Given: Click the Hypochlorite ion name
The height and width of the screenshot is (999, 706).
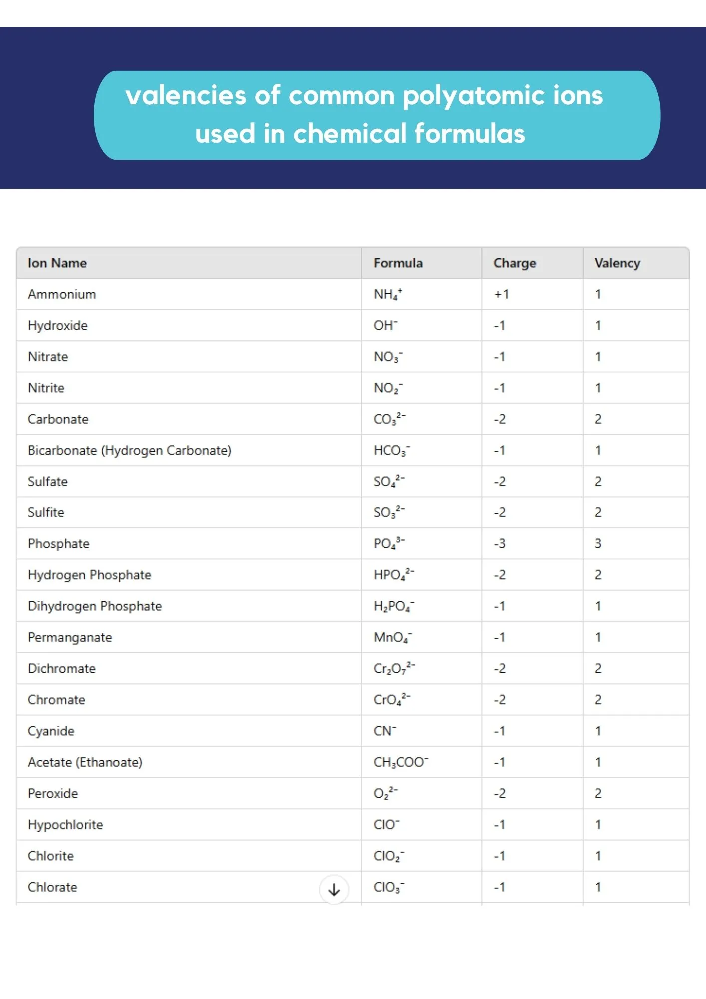Looking at the screenshot, I should pos(65,825).
